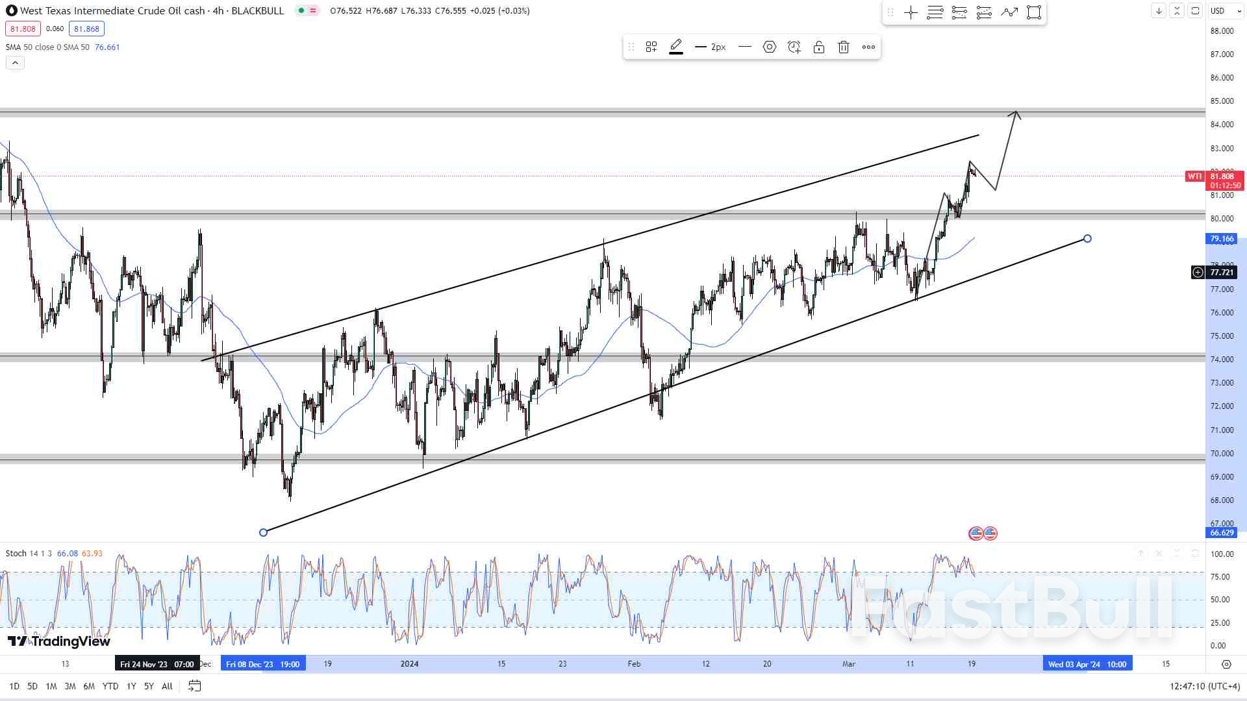Open more options for the drawing

[868, 47]
